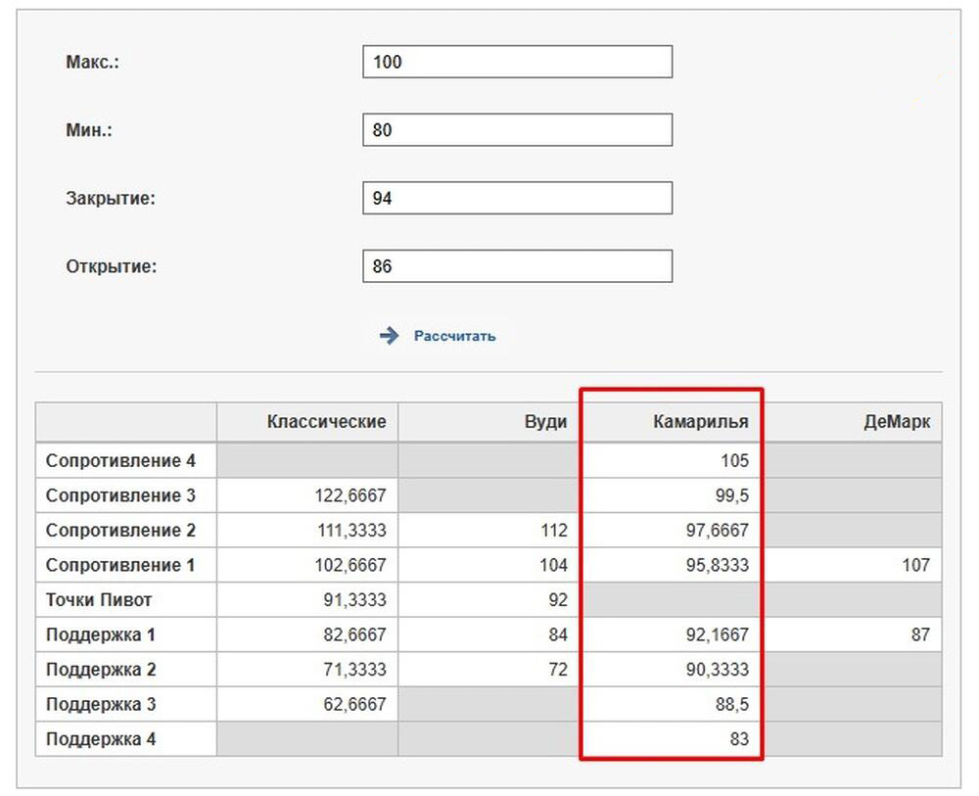Image resolution: width=979 pixels, height=796 pixels.
Task: Focus the Макс. input field
Action: point(518,62)
